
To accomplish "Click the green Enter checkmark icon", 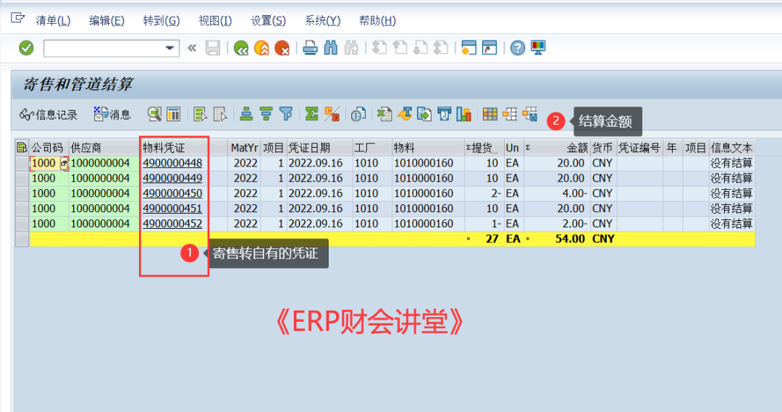I will click(26, 48).
